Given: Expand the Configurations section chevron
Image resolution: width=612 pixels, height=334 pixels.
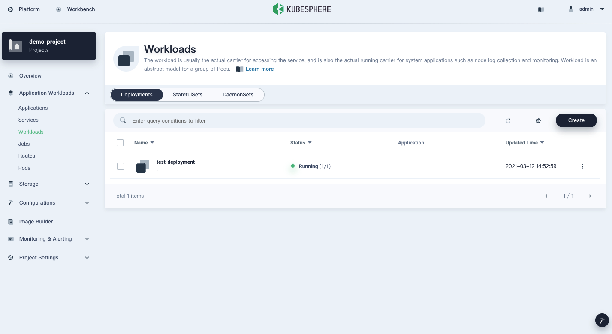Looking at the screenshot, I should coord(87,203).
